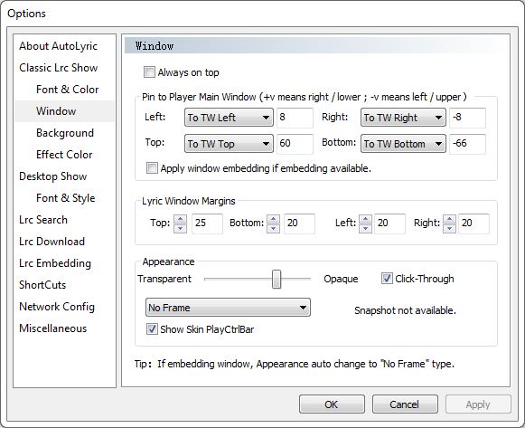Image resolution: width=525 pixels, height=428 pixels.
Task: Click the transparency slider thumb
Action: (277, 279)
